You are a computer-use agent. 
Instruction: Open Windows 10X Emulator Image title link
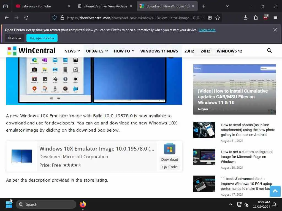pos(97,149)
